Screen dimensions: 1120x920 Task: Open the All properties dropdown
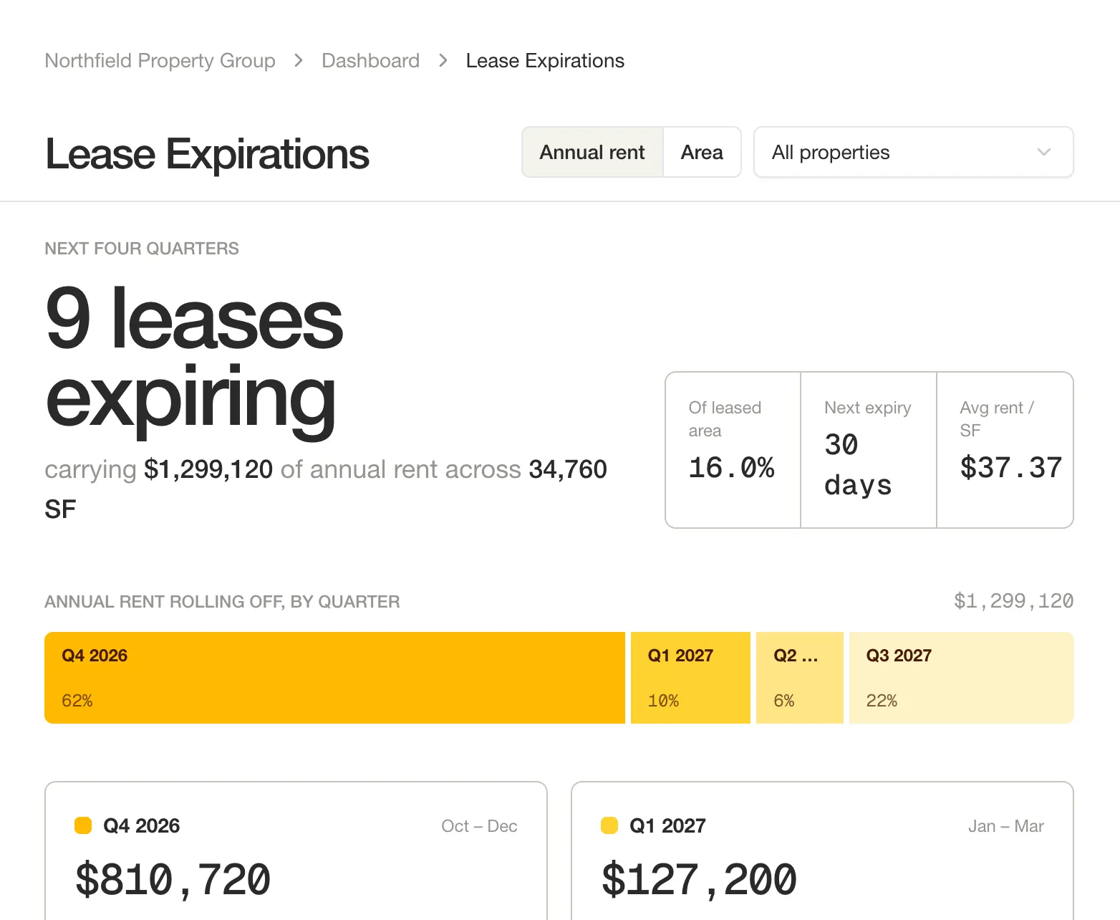point(914,152)
